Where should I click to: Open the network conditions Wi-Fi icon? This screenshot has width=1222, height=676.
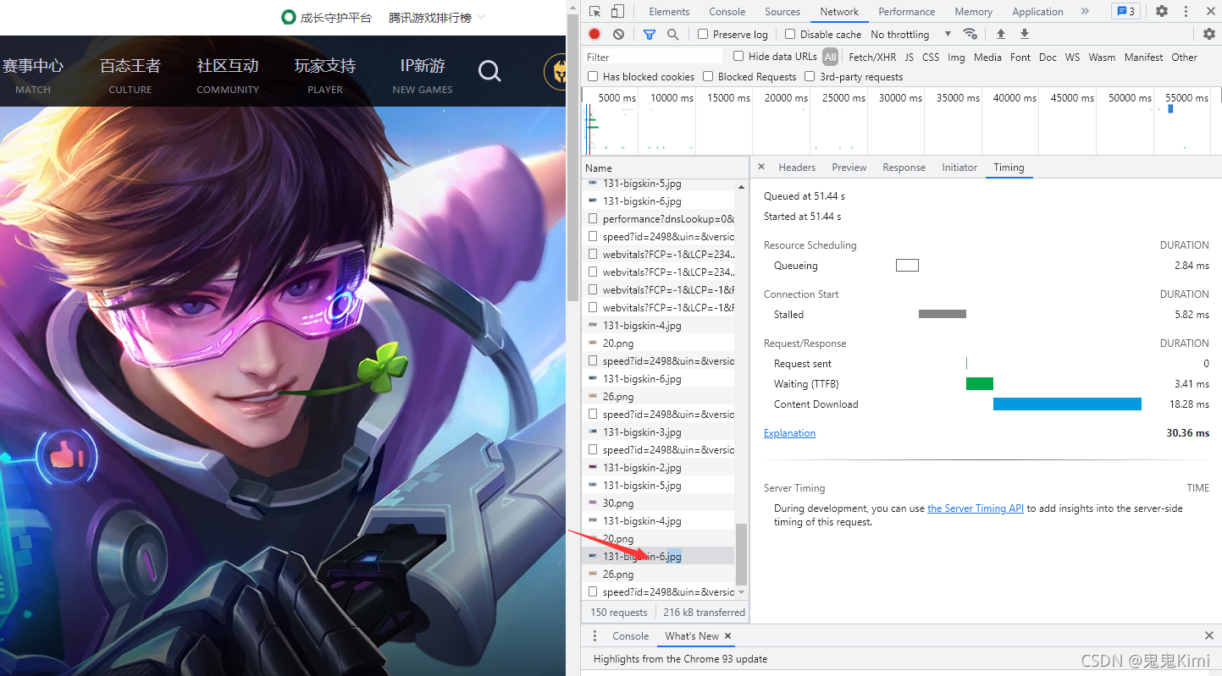point(970,34)
